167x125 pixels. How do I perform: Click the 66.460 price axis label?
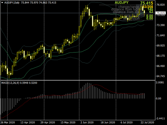[x=160, y=66]
